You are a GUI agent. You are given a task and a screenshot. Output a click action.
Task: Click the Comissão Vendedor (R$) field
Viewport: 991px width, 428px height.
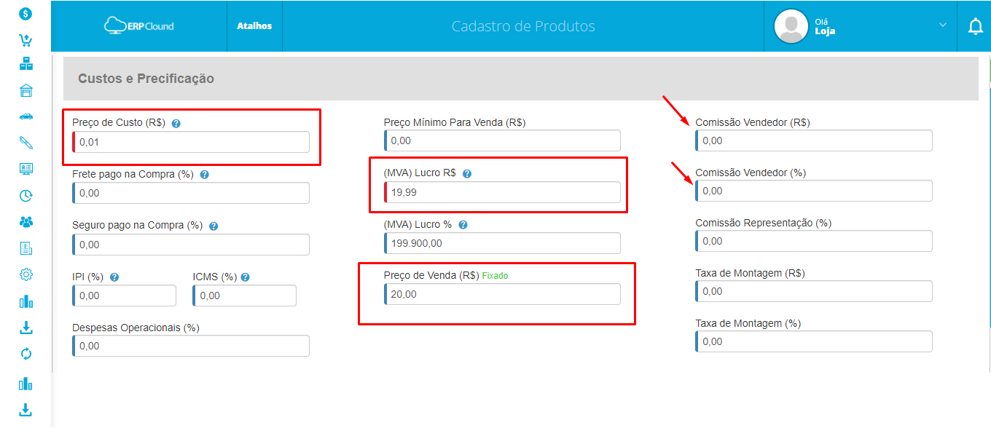814,140
